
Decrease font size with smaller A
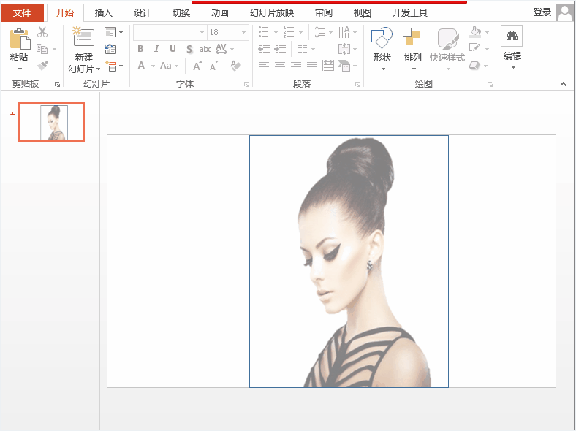tap(213, 66)
